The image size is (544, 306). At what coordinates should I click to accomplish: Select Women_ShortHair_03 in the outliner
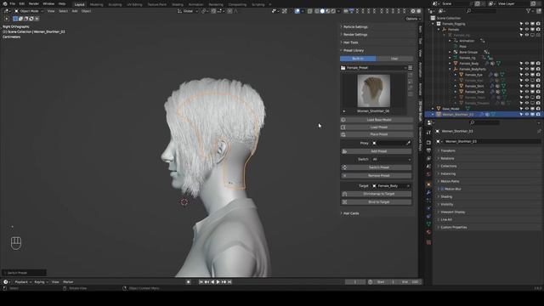pos(457,114)
